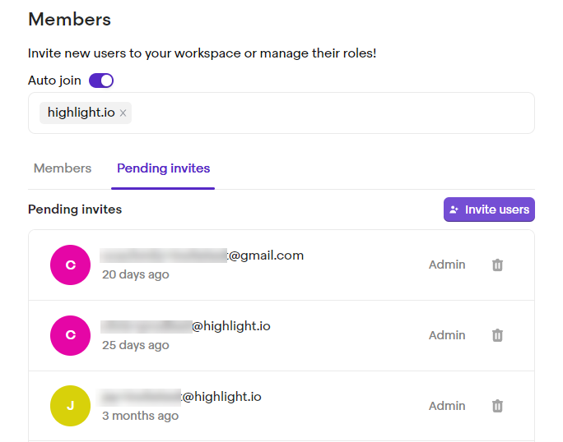Toggle the Auto join switch
Viewport: 563px width, 442px height.
[x=101, y=81]
